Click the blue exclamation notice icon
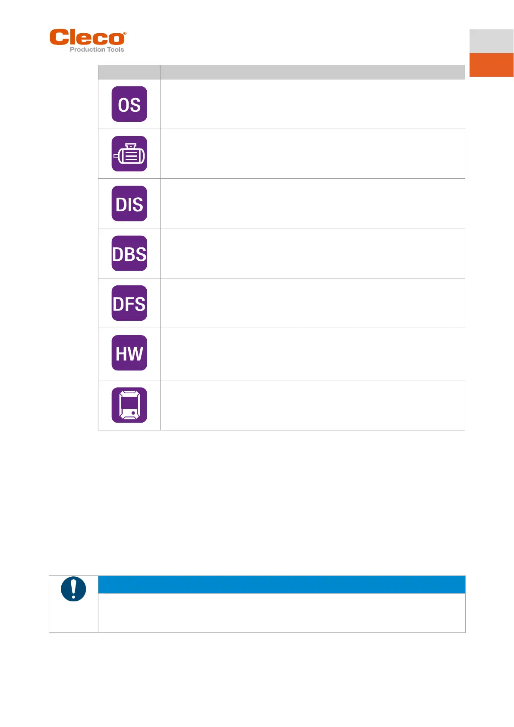 point(73,589)
